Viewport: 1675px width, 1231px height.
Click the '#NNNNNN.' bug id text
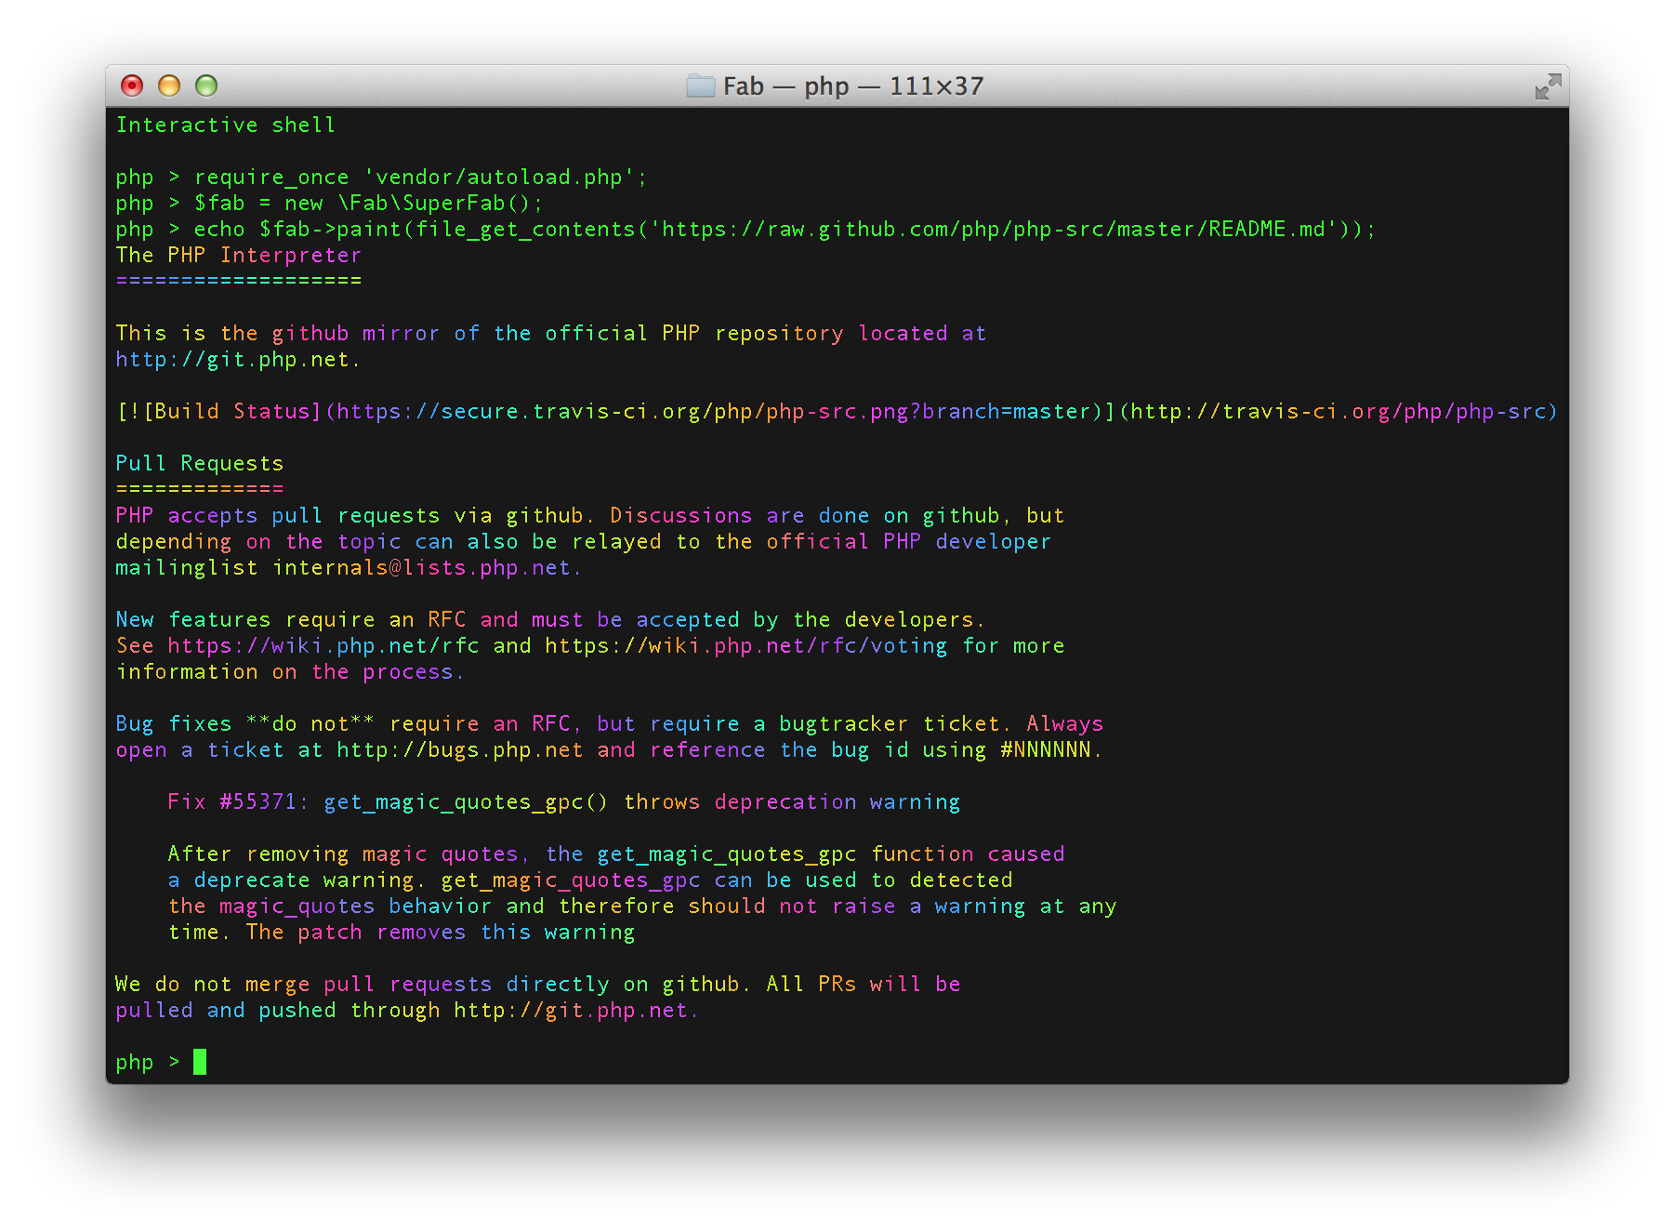(1050, 750)
